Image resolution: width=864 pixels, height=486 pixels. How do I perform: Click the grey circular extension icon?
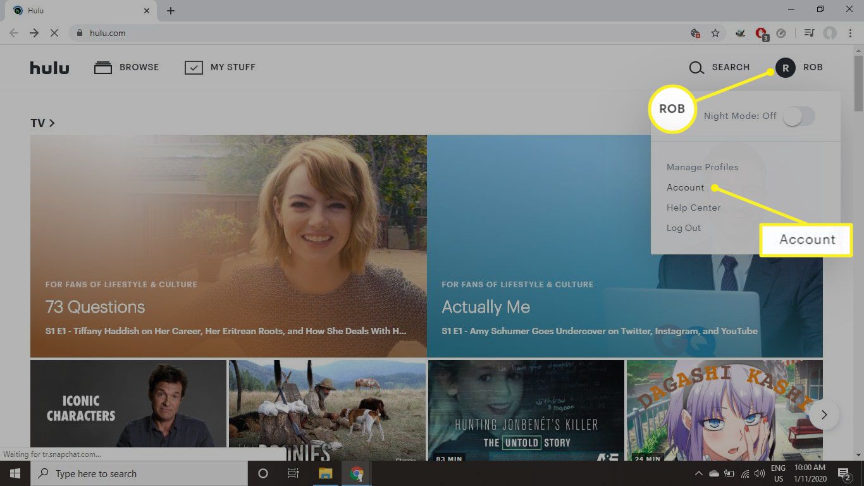click(781, 33)
